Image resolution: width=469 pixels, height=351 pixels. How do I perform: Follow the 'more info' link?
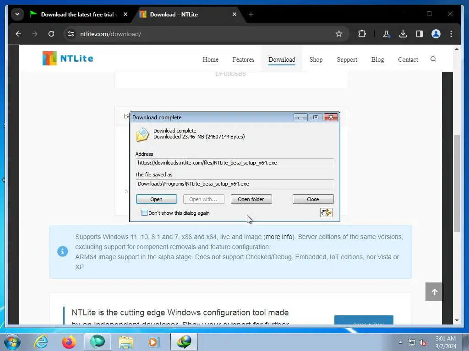[x=279, y=237]
